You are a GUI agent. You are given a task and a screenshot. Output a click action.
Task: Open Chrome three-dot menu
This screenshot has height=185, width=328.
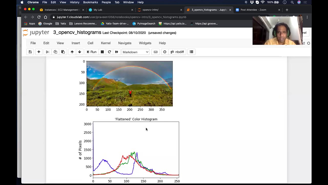click(307, 17)
